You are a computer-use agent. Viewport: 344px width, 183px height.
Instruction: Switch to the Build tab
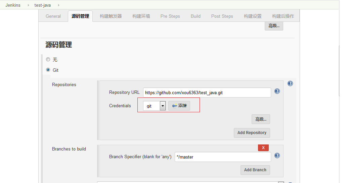point(196,16)
